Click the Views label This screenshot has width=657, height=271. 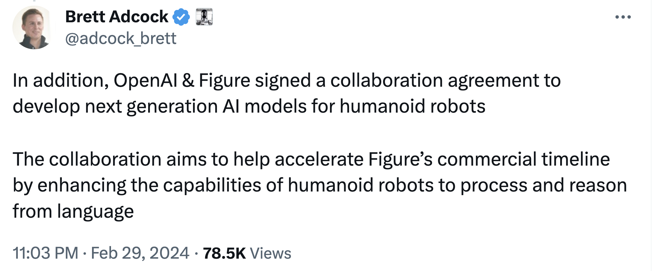pyautogui.click(x=271, y=253)
